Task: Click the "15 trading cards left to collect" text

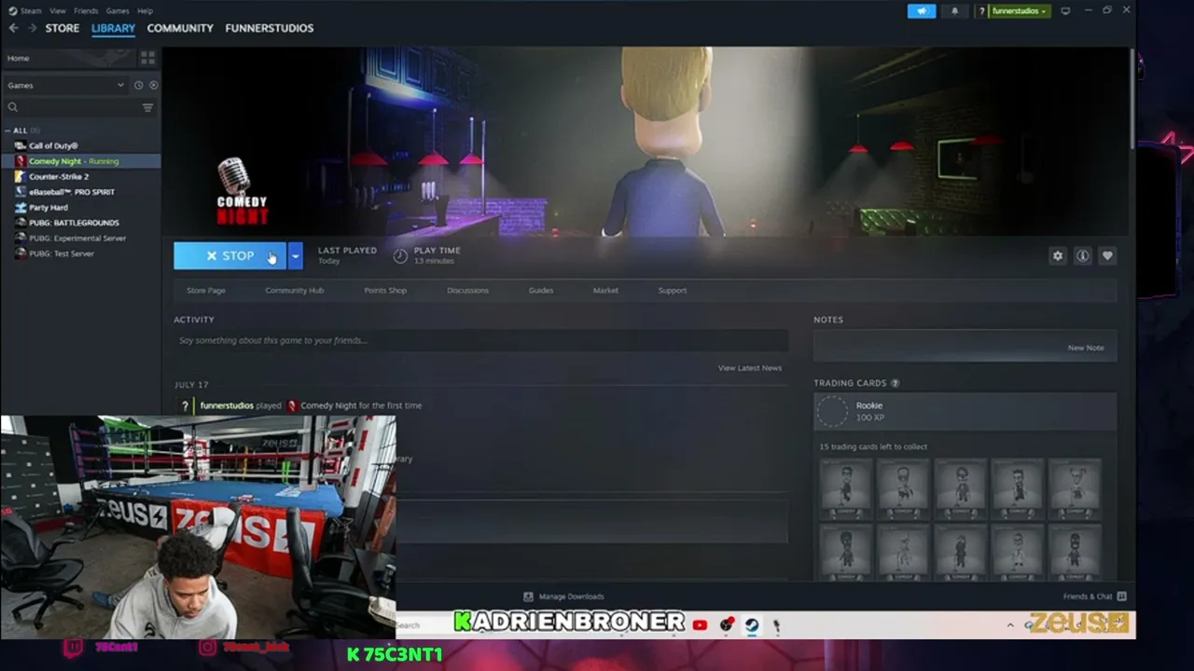Action: coord(873,446)
